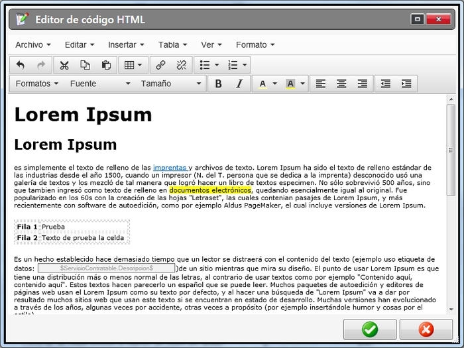Screen dimensions: 464x348
Task: Expand the Formatos dropdown
Action: tap(36, 84)
